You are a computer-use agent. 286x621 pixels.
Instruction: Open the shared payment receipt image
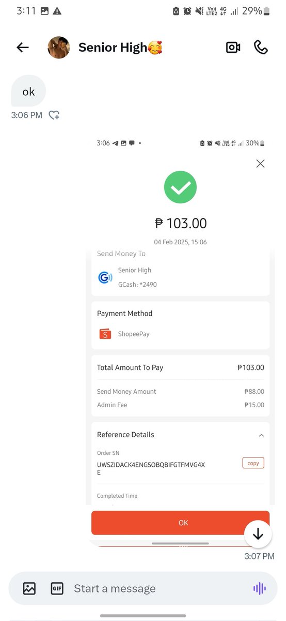[180, 342]
